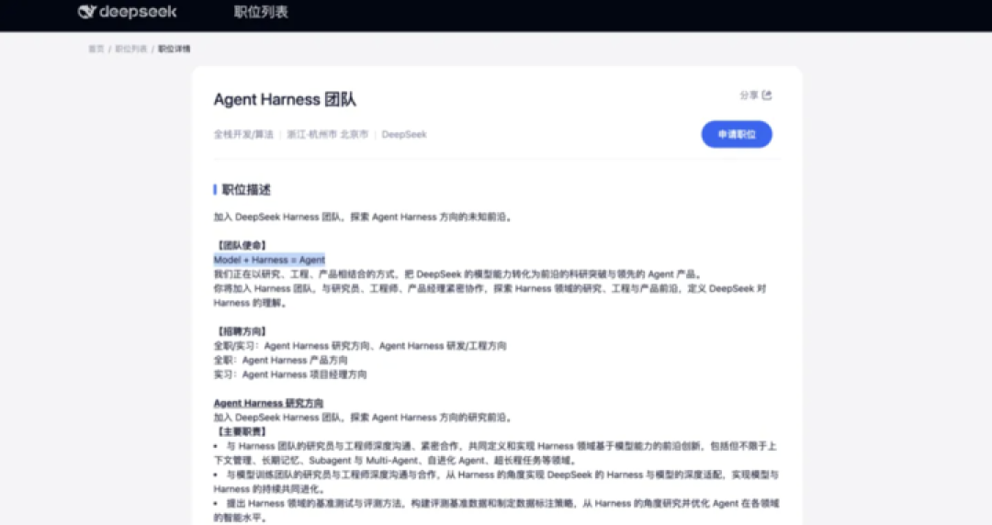The image size is (992, 525).
Task: Go to 首页 in the breadcrumb
Action: point(96,49)
